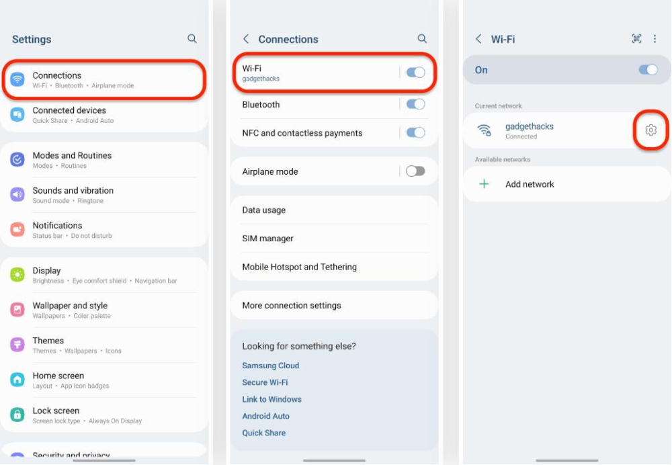Go back from Connections screen
This screenshot has width=672, height=465.
tap(246, 39)
